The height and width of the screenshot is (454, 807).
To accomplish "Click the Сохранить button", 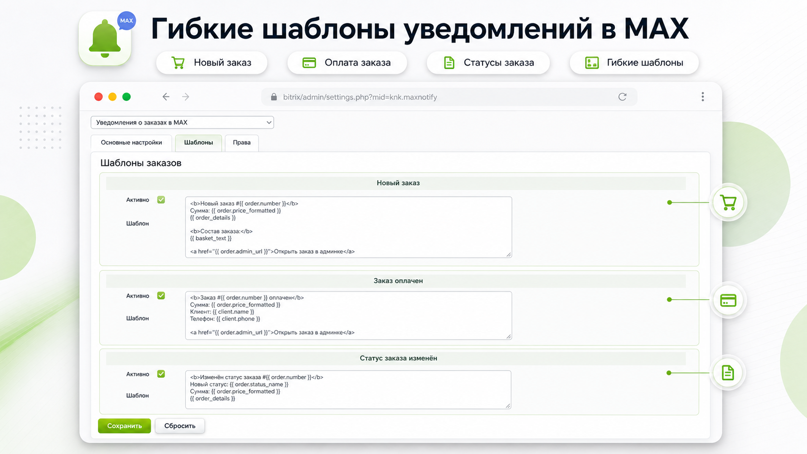I will (125, 426).
